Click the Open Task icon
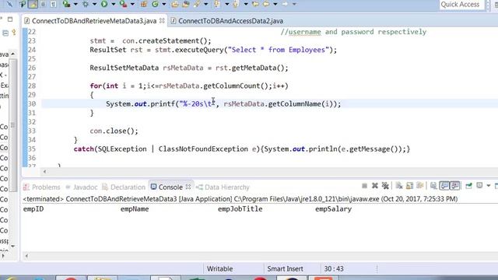The image size is (498, 280). click(185, 4)
